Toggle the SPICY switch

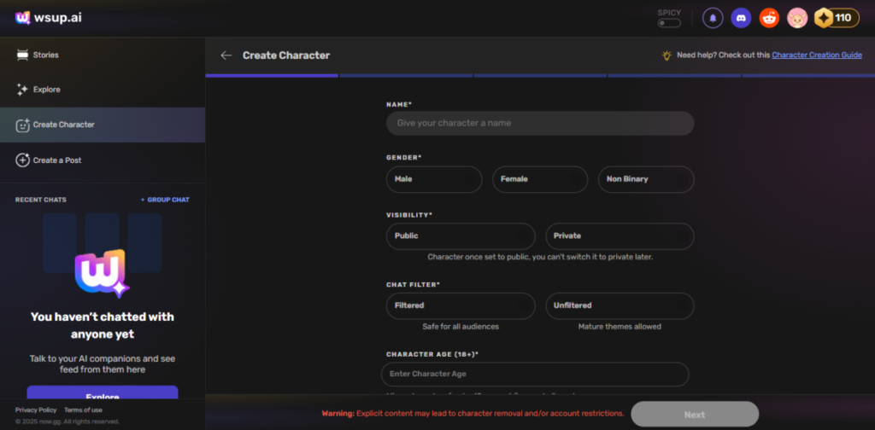click(669, 23)
